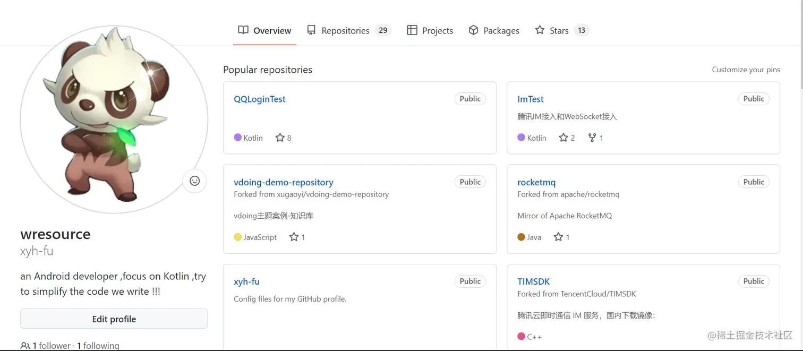Switch to the Repositories tab
The width and height of the screenshot is (803, 351).
coord(348,30)
